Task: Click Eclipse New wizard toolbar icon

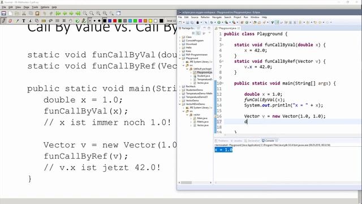Action: tap(180, 23)
